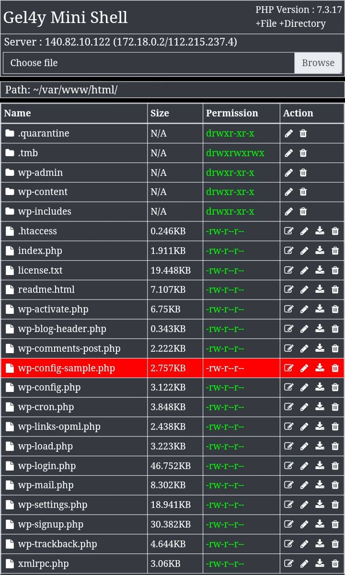345x575 pixels.
Task: Delete the xmlrpc.php file
Action: [335, 563]
